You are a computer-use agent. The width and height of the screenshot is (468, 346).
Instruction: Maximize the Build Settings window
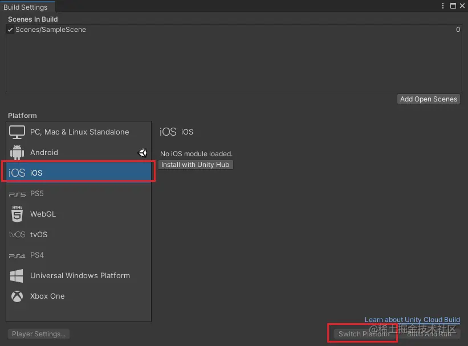(x=453, y=6)
